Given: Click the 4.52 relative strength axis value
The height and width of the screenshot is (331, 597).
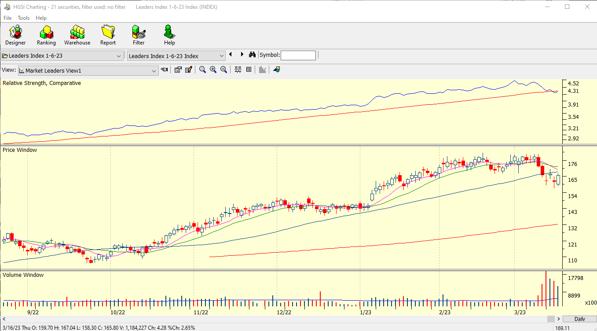Looking at the screenshot, I should coord(573,83).
